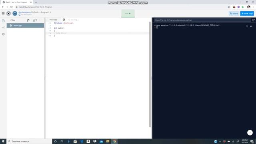Open Chrome from the taskbar
The width and height of the screenshot is (256, 144).
click(x=114, y=141)
